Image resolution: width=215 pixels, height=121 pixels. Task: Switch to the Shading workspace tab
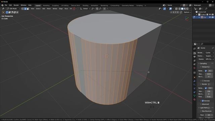coord(85,5)
